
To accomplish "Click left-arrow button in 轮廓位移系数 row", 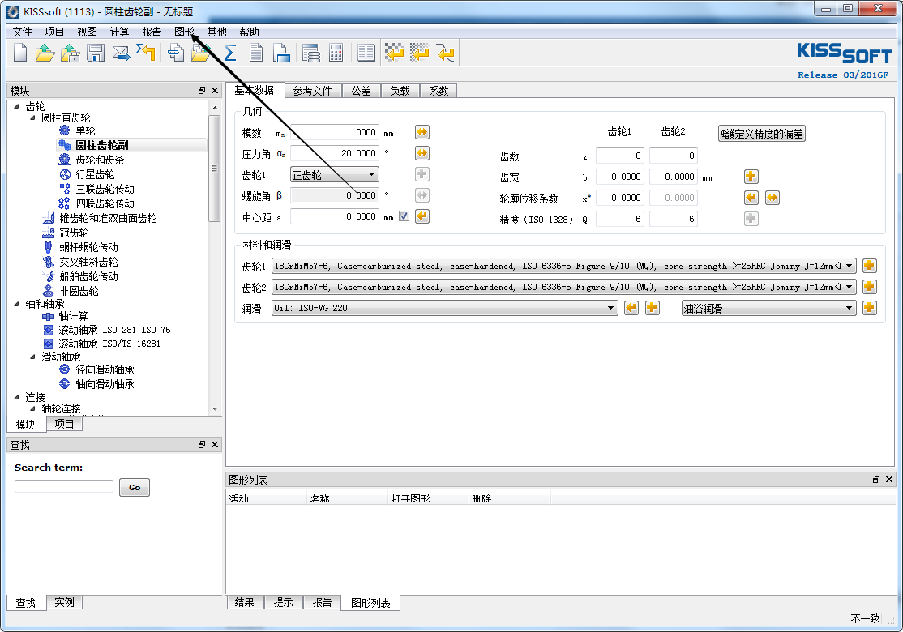I will (x=751, y=198).
